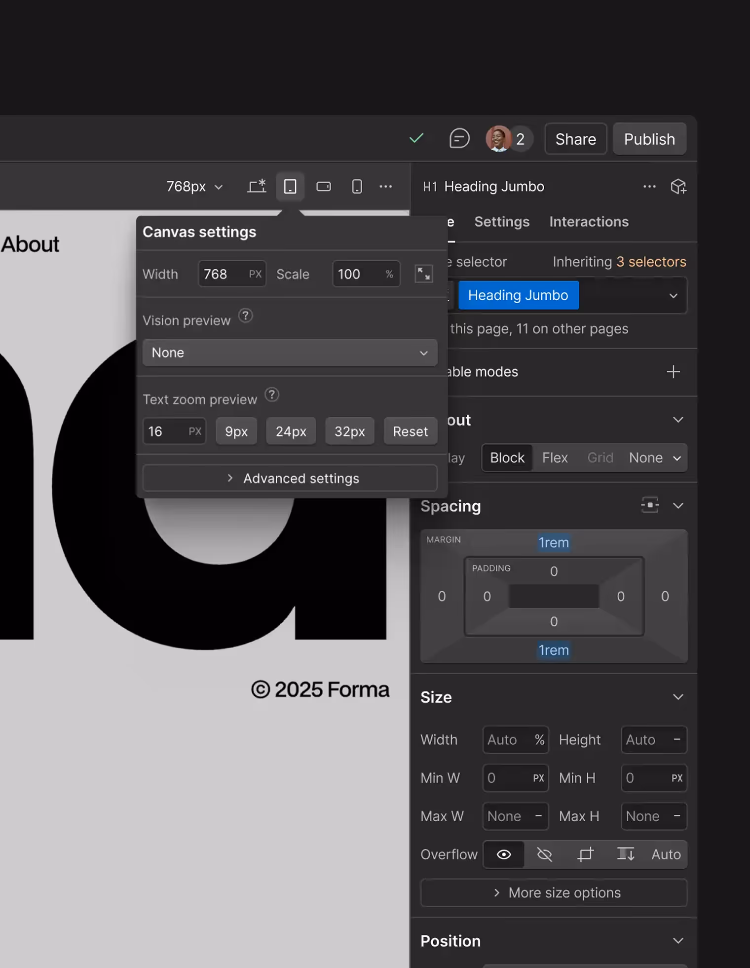Click the green saved-status checkmark icon
750x968 pixels.
click(x=416, y=139)
